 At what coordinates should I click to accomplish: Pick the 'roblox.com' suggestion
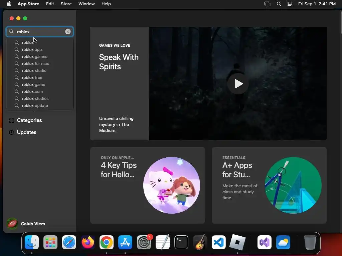pos(40,91)
